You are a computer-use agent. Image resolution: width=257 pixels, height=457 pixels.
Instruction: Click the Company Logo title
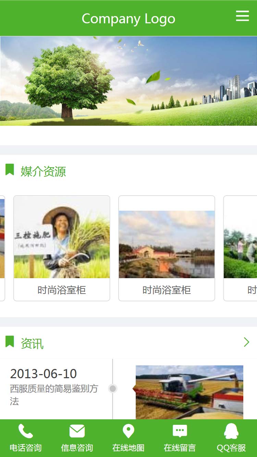128,18
